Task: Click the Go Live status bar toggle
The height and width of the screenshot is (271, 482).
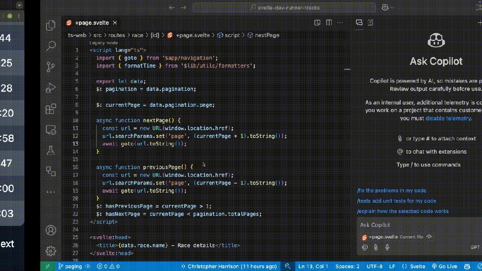Action: [444, 267]
